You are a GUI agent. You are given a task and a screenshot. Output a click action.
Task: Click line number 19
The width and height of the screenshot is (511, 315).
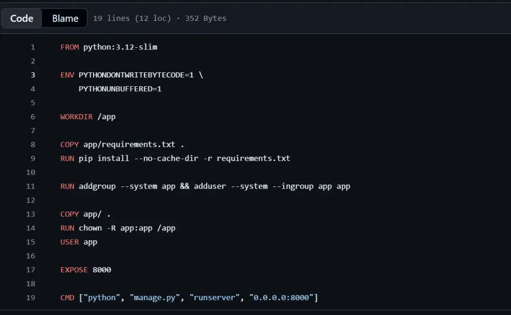[31, 298]
